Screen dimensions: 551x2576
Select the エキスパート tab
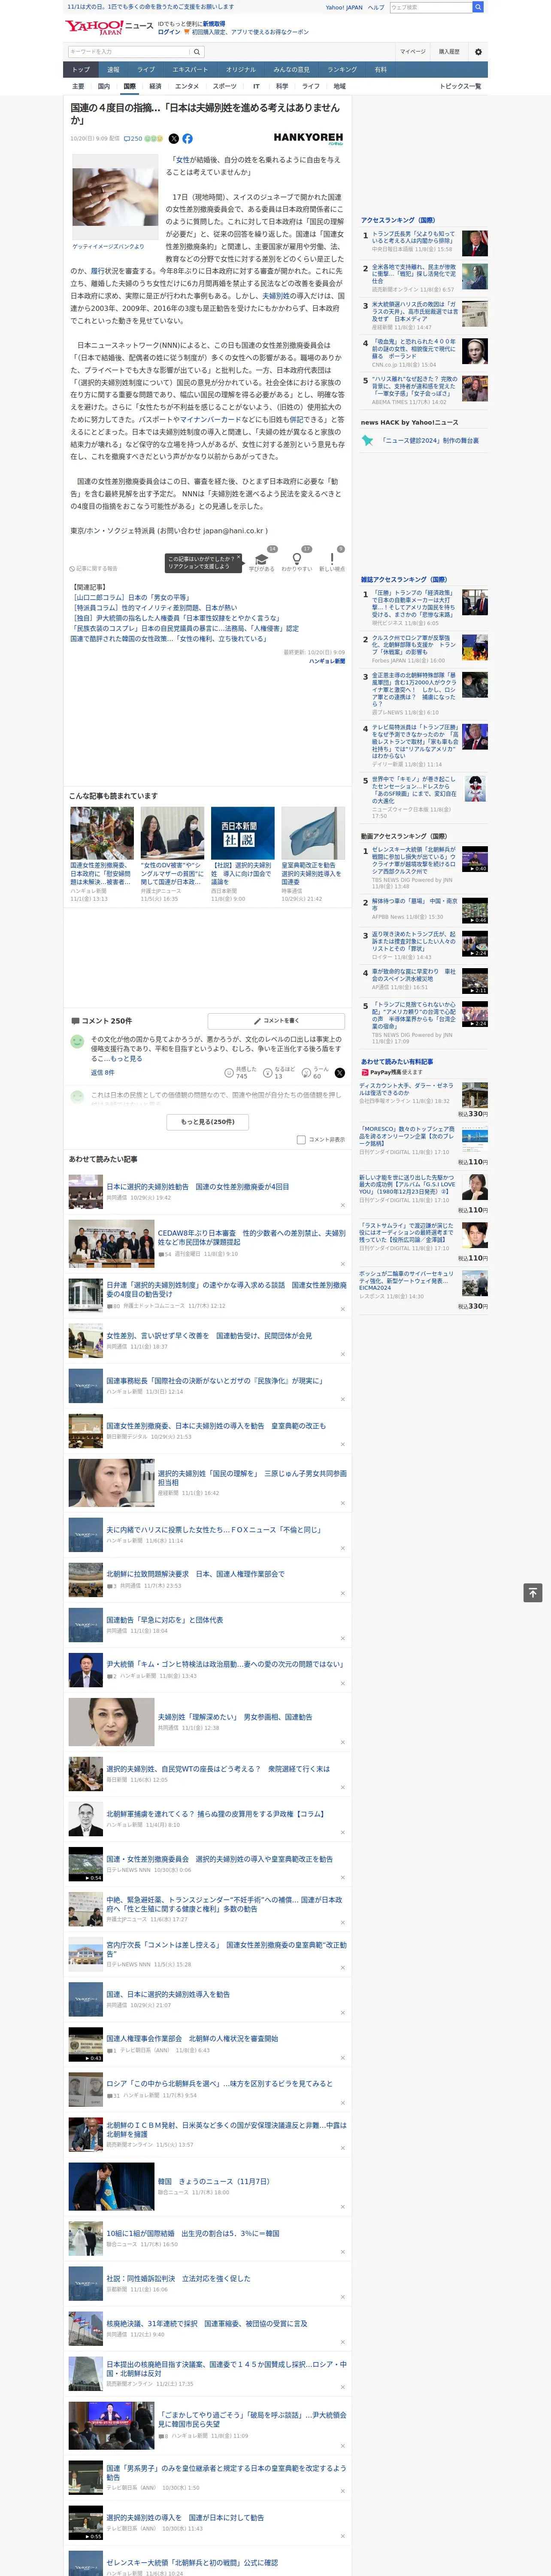coord(190,70)
